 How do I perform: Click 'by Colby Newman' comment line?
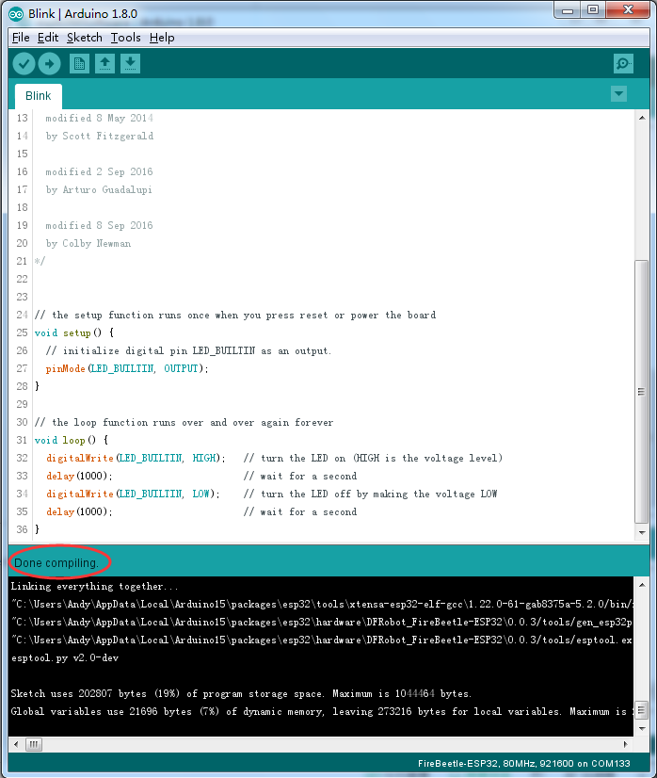[x=88, y=243]
